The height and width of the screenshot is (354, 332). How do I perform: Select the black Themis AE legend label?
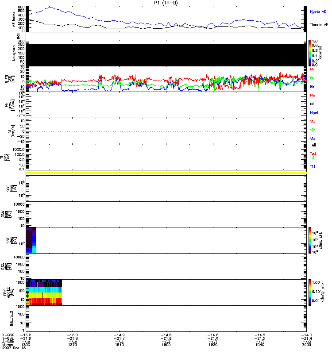[x=319, y=25]
